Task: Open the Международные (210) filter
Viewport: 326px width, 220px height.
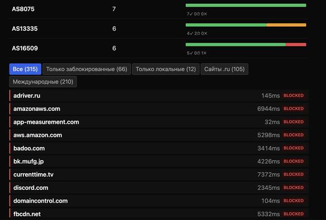Action: click(x=43, y=82)
